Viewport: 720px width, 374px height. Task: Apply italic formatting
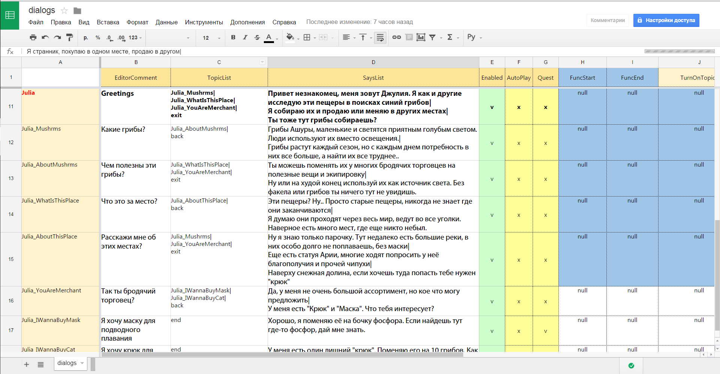coord(245,37)
